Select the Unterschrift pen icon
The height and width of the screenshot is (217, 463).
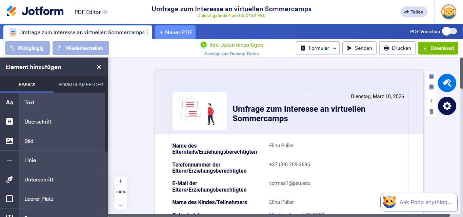[x=9, y=179]
